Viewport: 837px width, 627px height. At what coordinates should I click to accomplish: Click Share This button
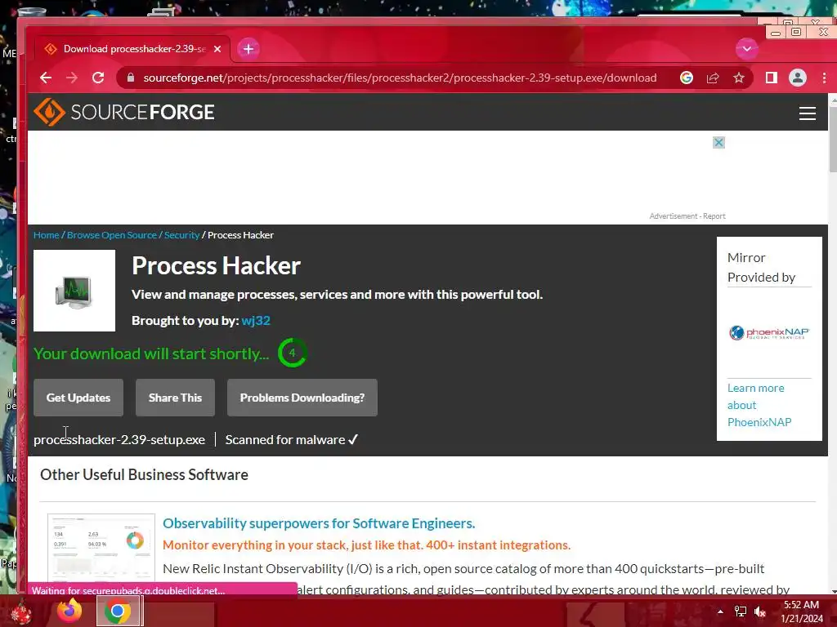(175, 398)
